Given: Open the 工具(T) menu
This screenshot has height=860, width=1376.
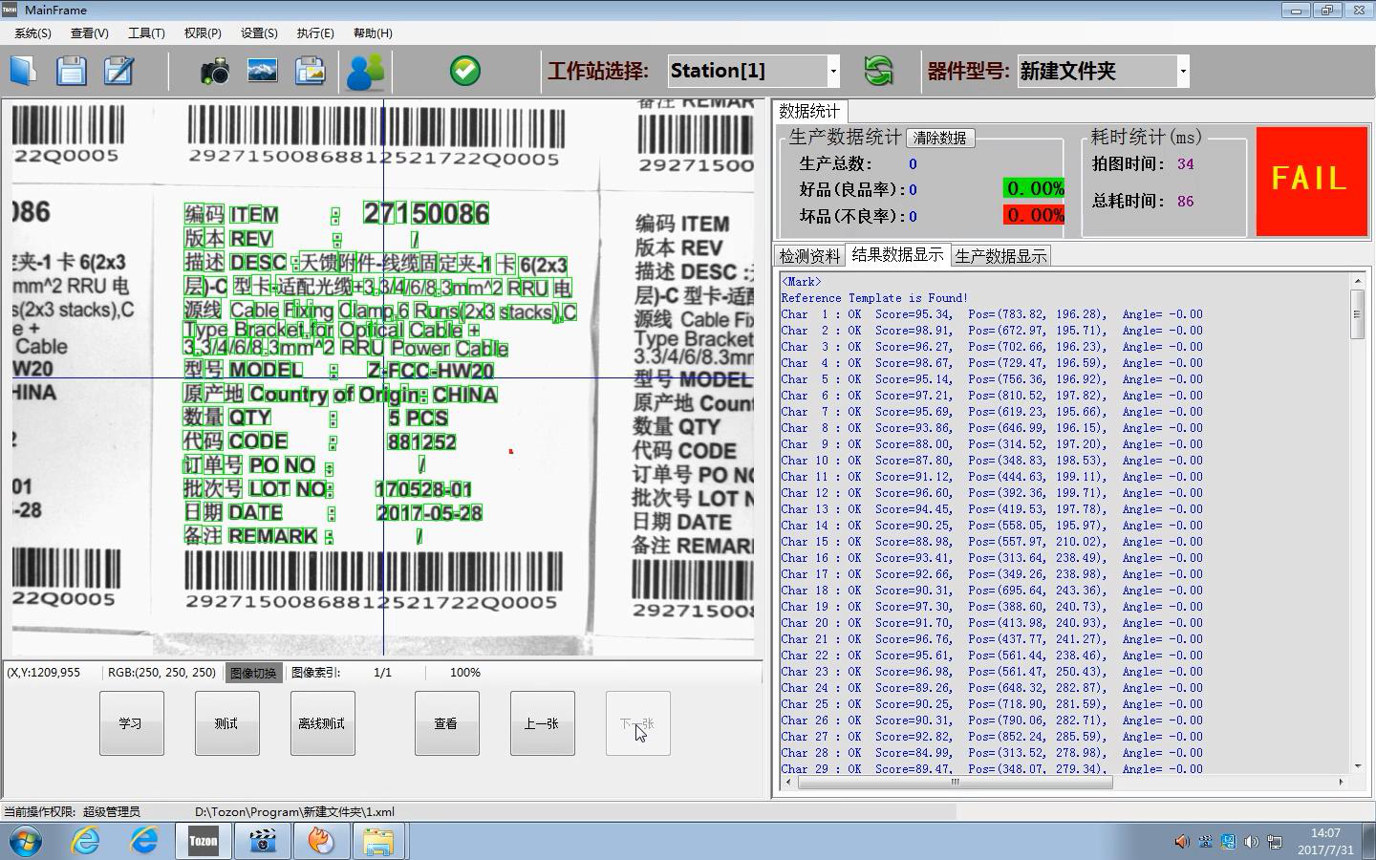Looking at the screenshot, I should click(x=145, y=32).
